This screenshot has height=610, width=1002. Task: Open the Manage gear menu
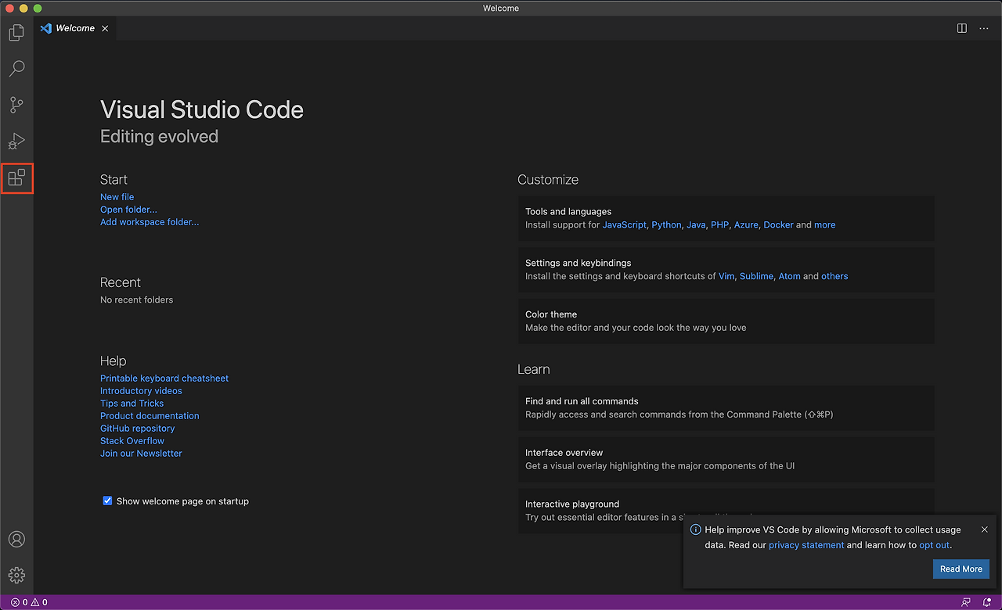pyautogui.click(x=16, y=576)
